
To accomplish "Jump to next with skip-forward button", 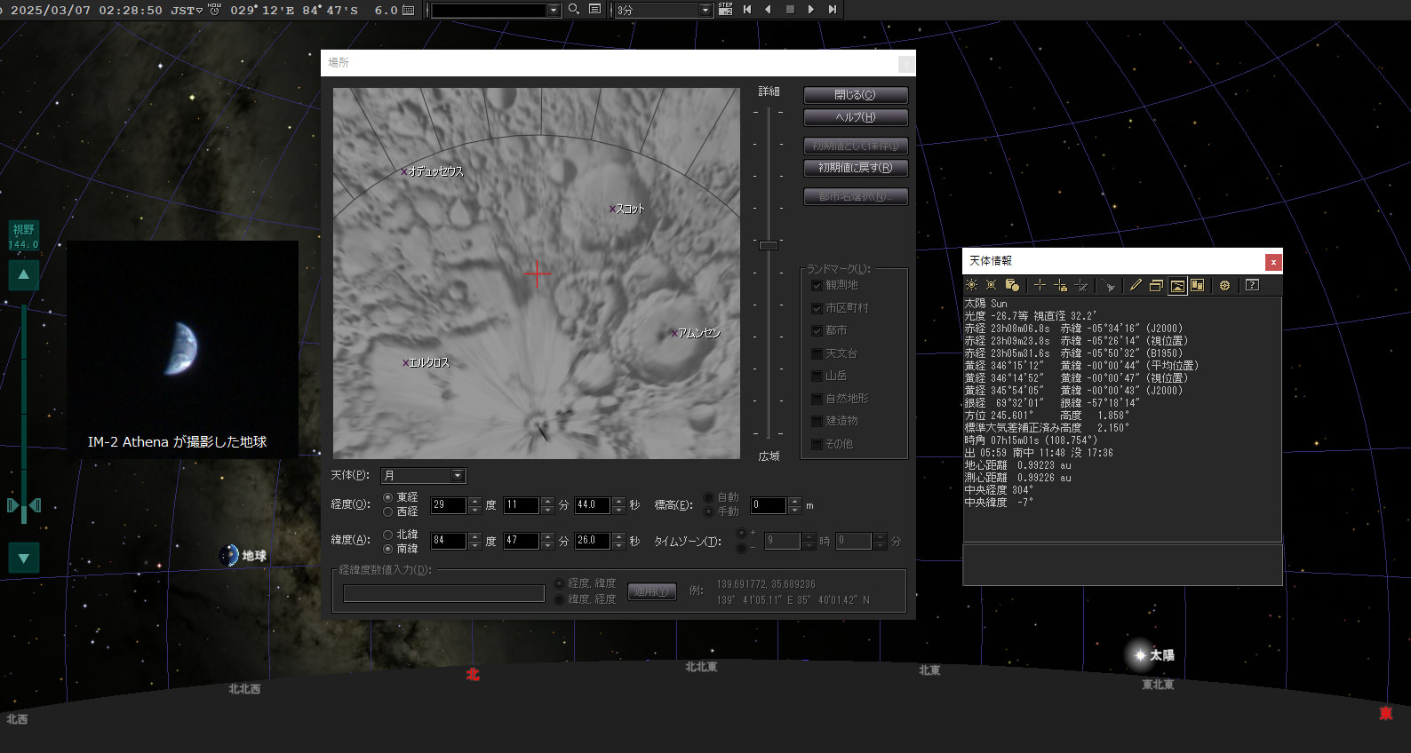I will pyautogui.click(x=833, y=9).
